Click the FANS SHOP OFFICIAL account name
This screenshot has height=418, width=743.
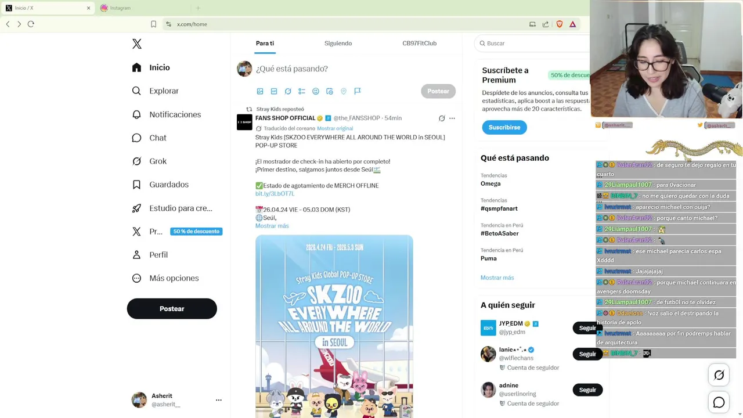pos(285,118)
